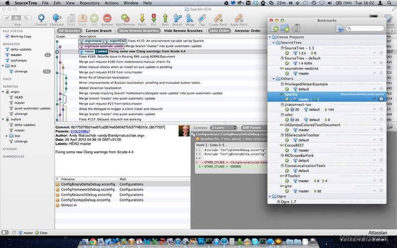This screenshot has width=397, height=248.
Task: Click the Tag toolbar icon
Action: tap(202, 19)
